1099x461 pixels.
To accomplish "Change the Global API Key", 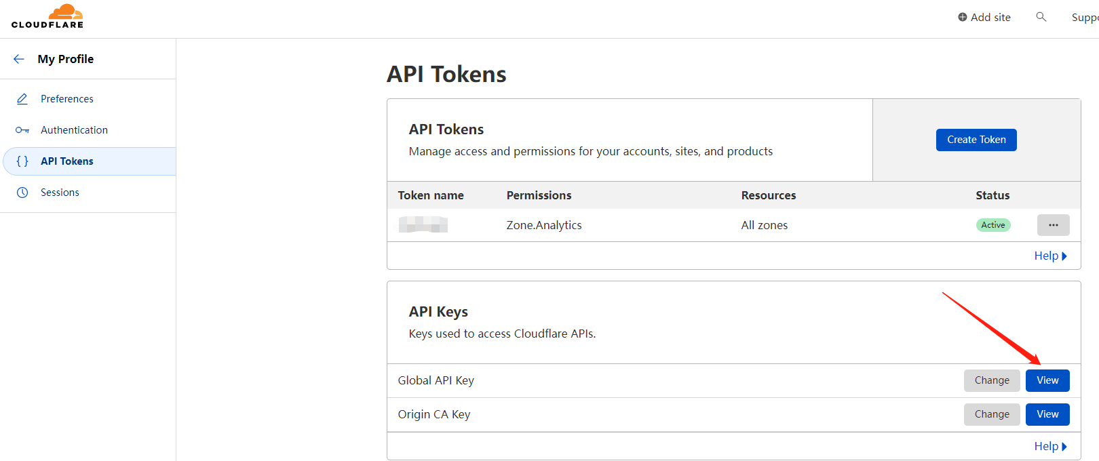I will 992,380.
